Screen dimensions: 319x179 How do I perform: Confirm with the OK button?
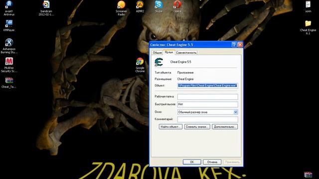tap(192, 162)
